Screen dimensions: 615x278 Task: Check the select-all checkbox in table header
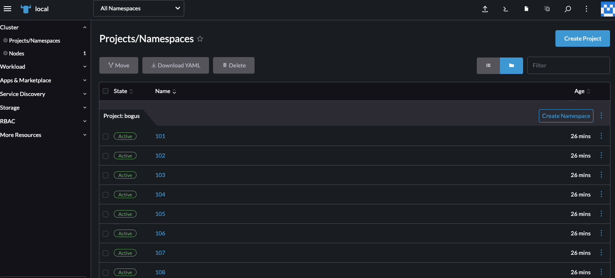(106, 91)
